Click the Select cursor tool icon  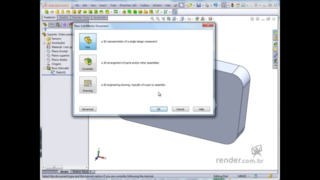coord(224,5)
